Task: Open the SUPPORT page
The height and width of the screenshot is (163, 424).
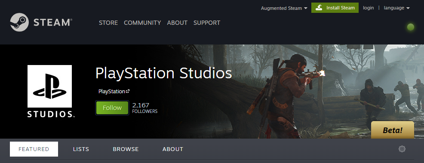Action: point(206,23)
